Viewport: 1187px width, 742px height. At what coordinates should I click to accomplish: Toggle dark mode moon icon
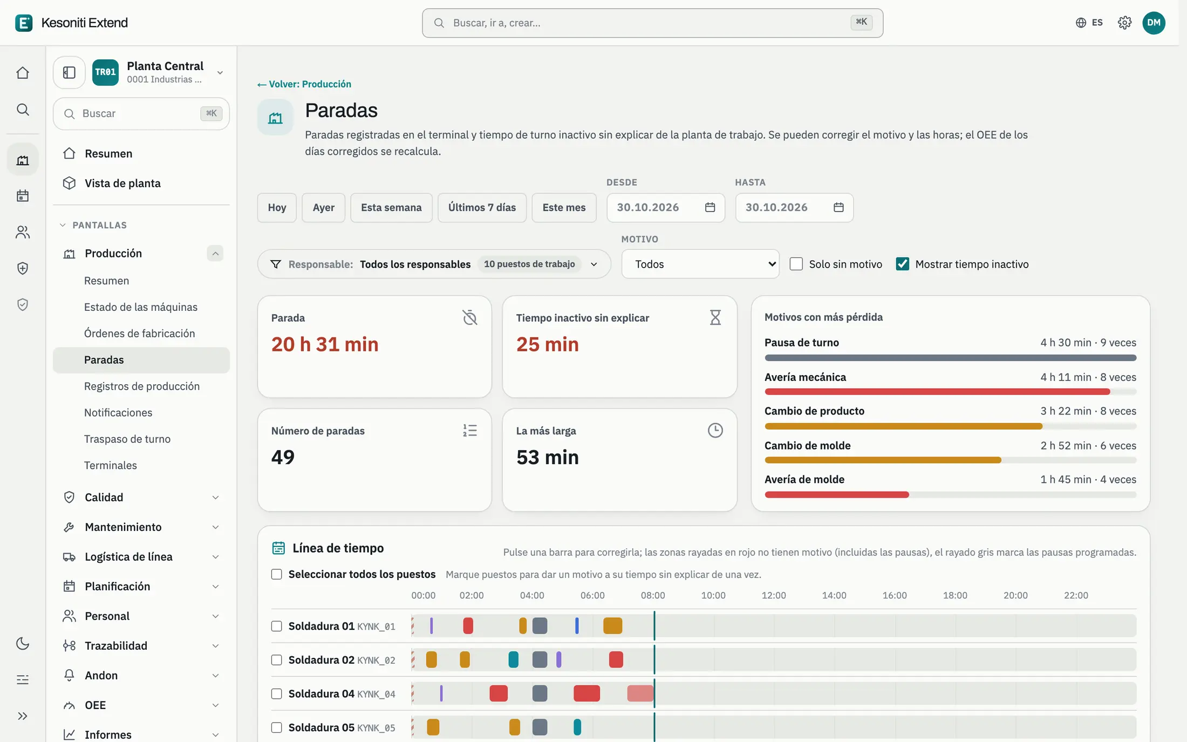[23, 643]
